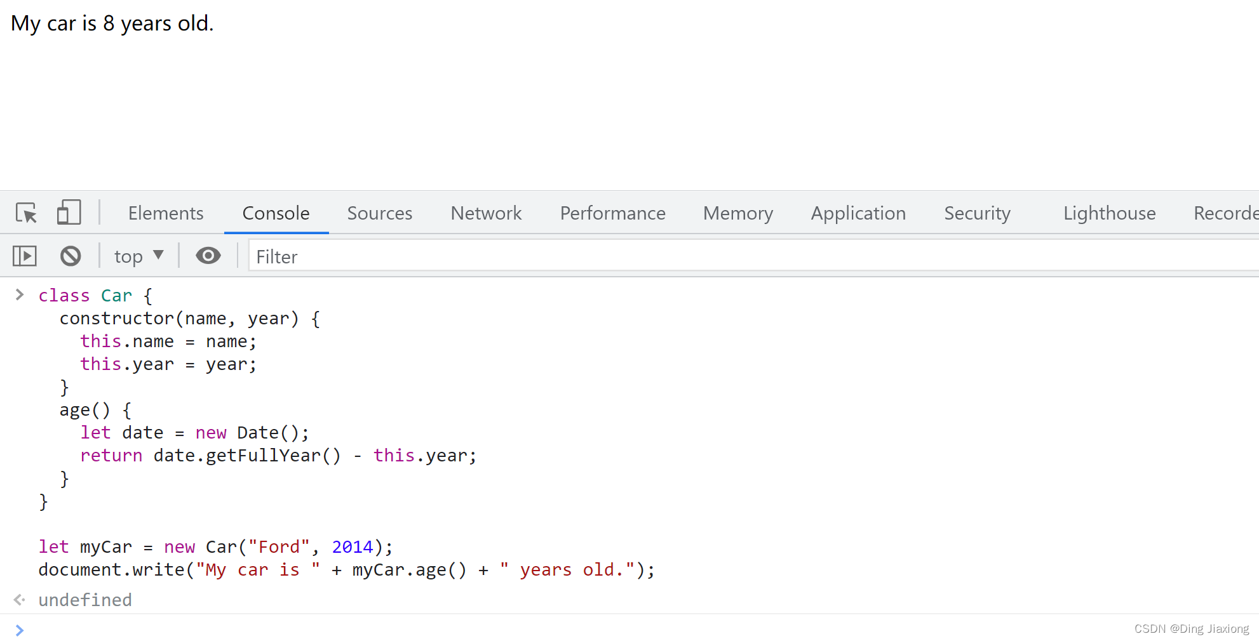Click the 'let myCar = new Car' line
This screenshot has height=641, width=1259.
216,547
